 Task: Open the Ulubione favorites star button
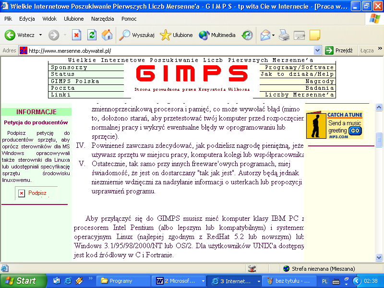click(x=176, y=35)
